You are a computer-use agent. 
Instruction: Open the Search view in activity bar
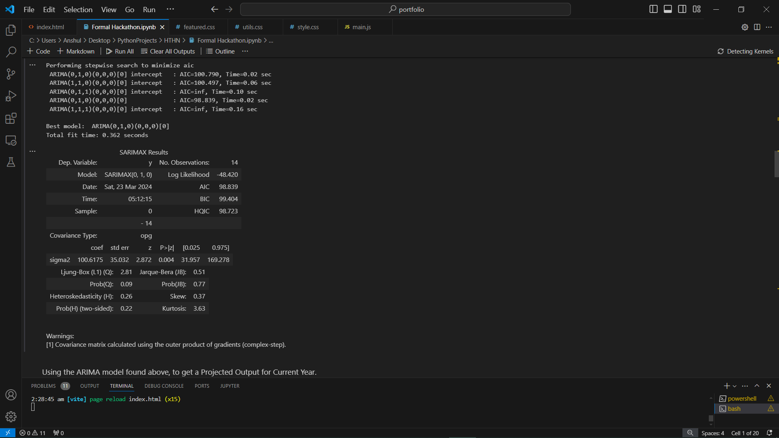pos(11,52)
